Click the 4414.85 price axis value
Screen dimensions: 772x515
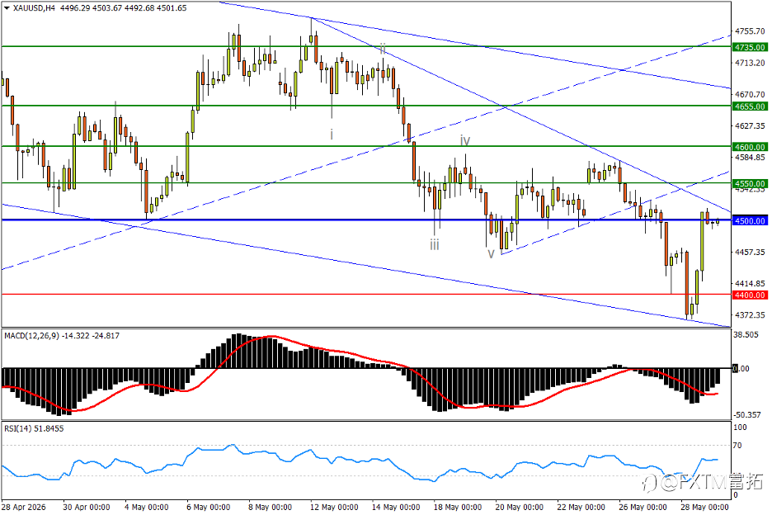click(x=750, y=283)
